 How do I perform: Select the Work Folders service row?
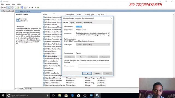(x=52, y=68)
